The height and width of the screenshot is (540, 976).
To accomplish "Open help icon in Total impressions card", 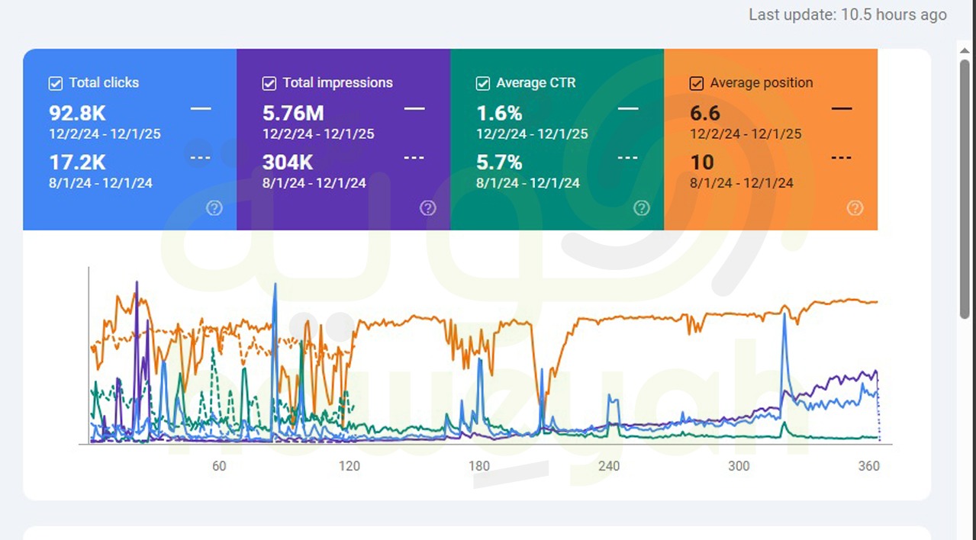I will [428, 208].
